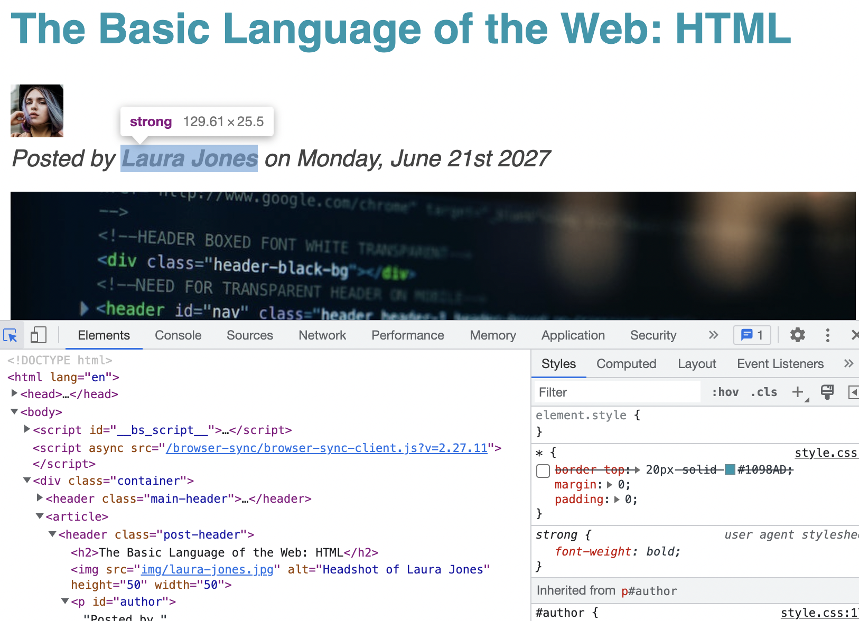Collapse the body element node

point(14,411)
